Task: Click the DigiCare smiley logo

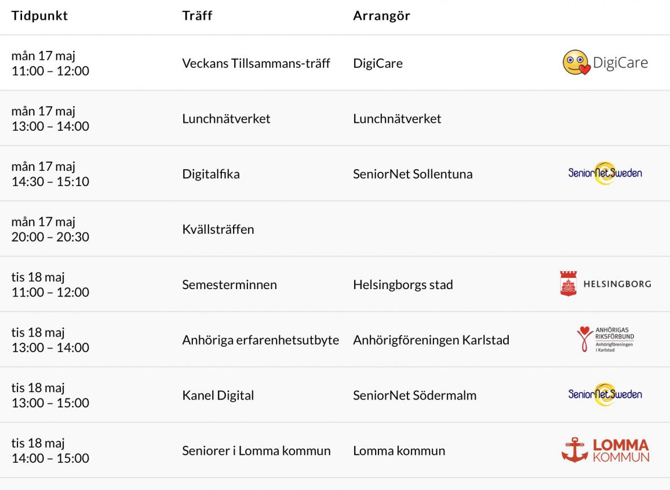Action: (x=605, y=62)
